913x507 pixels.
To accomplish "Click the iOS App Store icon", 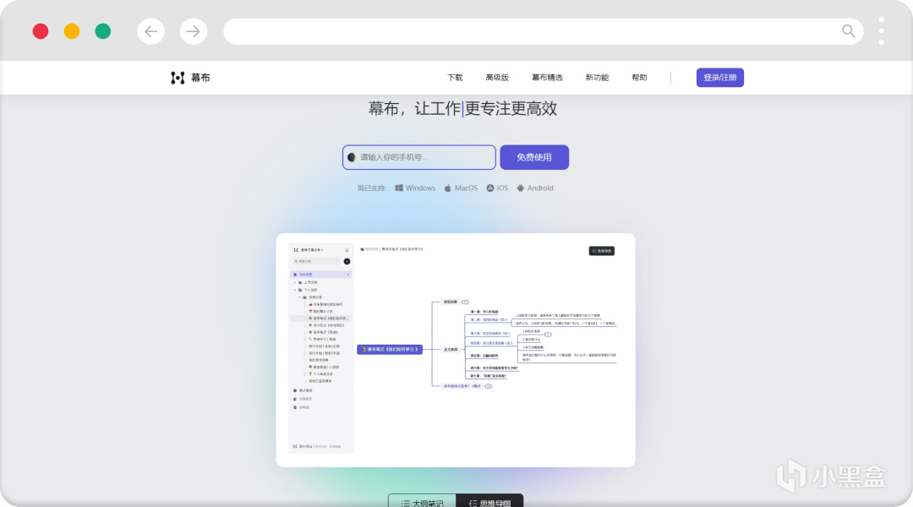I will [490, 188].
